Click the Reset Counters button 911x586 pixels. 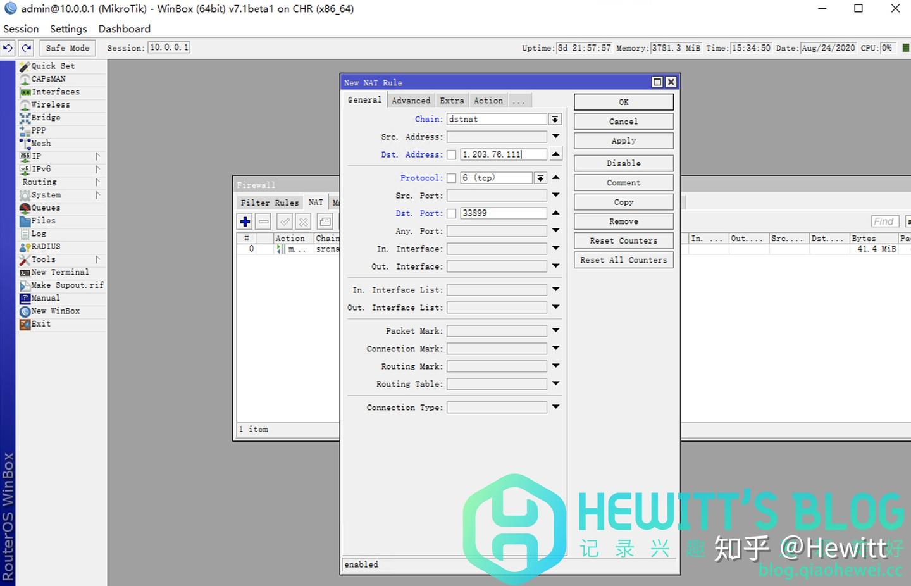click(x=624, y=241)
